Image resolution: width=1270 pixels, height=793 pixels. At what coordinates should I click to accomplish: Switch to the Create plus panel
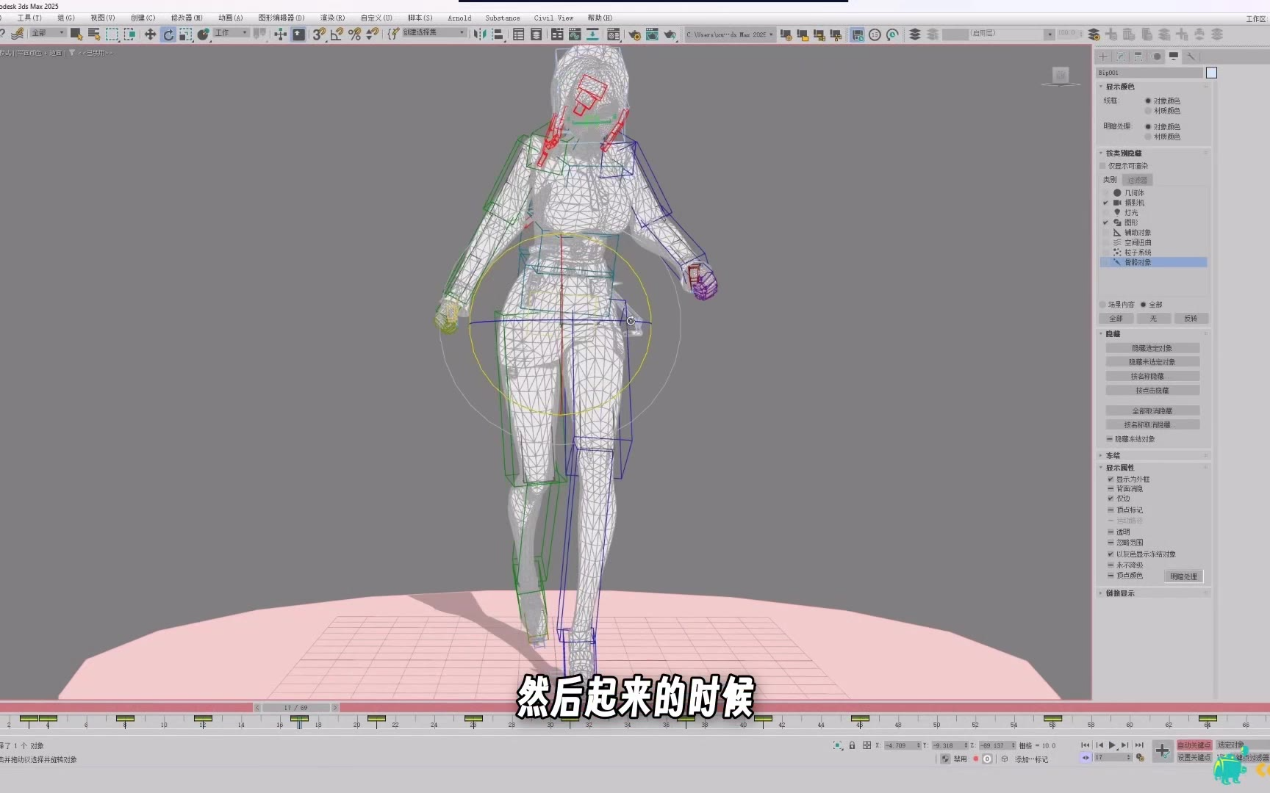point(1102,57)
